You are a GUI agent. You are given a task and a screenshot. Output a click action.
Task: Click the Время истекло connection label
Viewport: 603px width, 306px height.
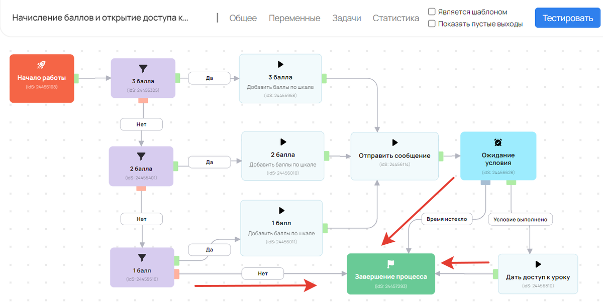point(447,219)
